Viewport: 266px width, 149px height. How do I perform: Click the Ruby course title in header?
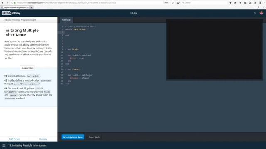[134, 13]
